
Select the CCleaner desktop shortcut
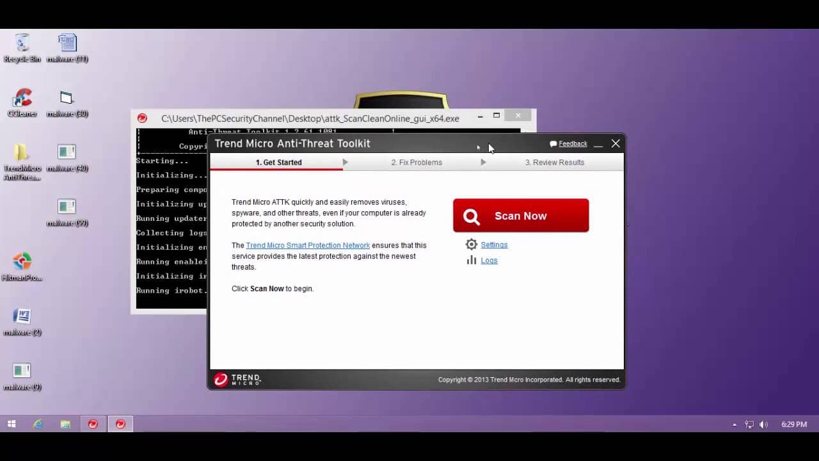point(22,102)
